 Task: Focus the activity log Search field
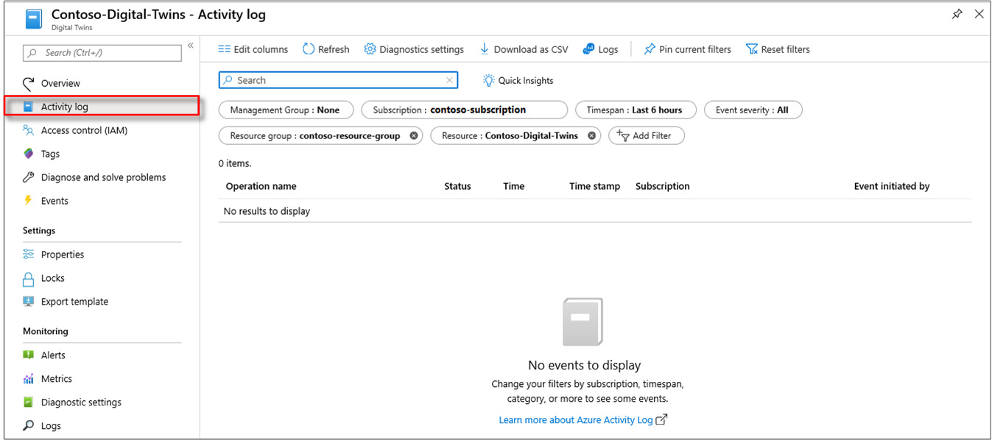pyautogui.click(x=338, y=80)
